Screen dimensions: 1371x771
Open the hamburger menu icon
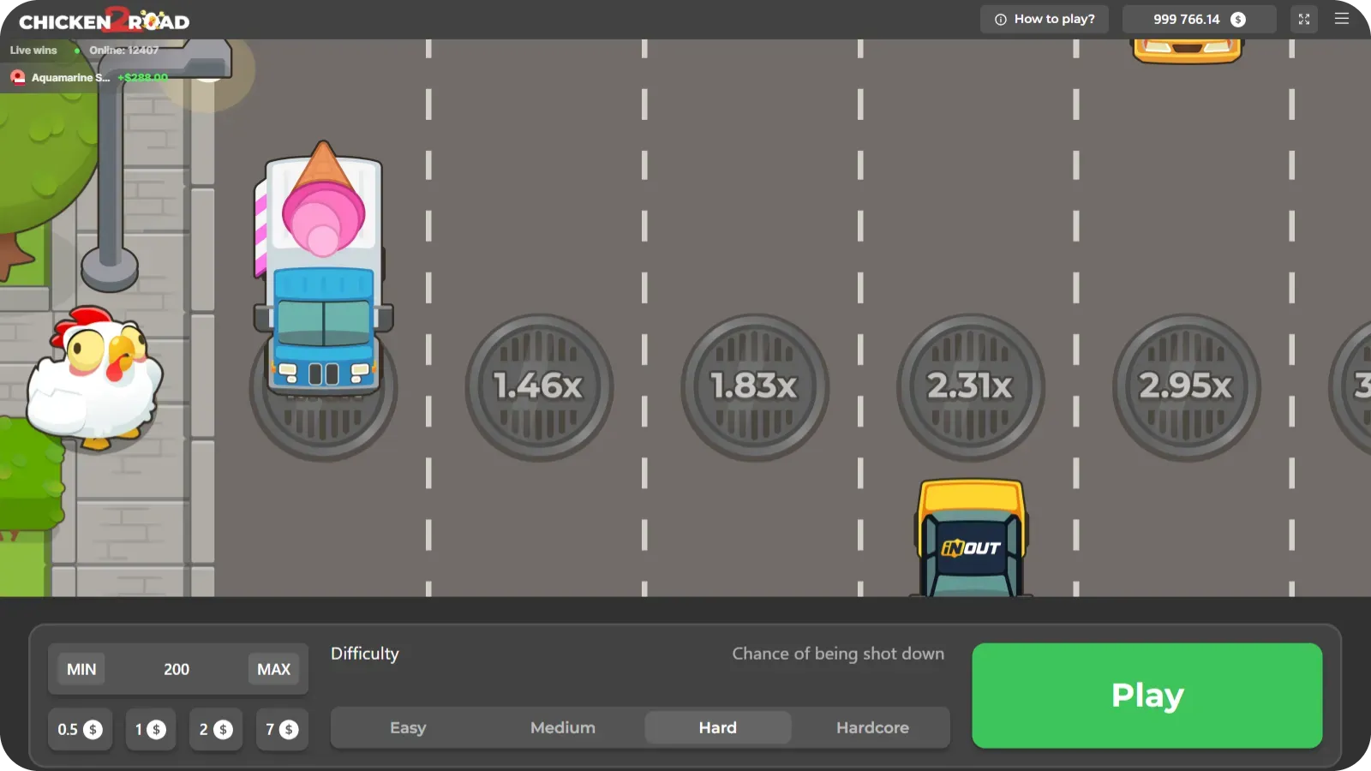pyautogui.click(x=1342, y=19)
